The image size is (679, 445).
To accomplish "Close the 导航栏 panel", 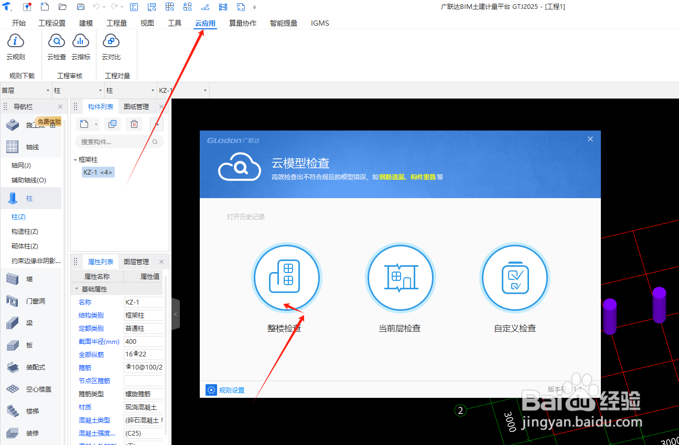I will [x=60, y=107].
